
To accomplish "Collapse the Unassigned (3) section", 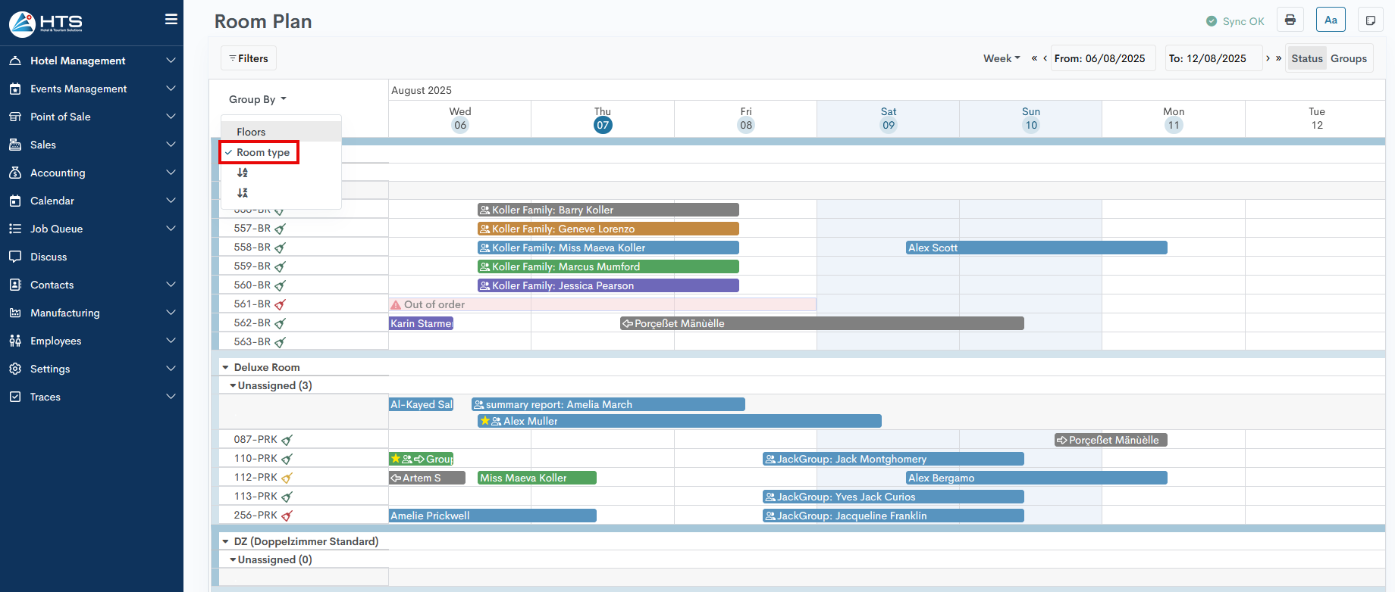I will tap(233, 385).
